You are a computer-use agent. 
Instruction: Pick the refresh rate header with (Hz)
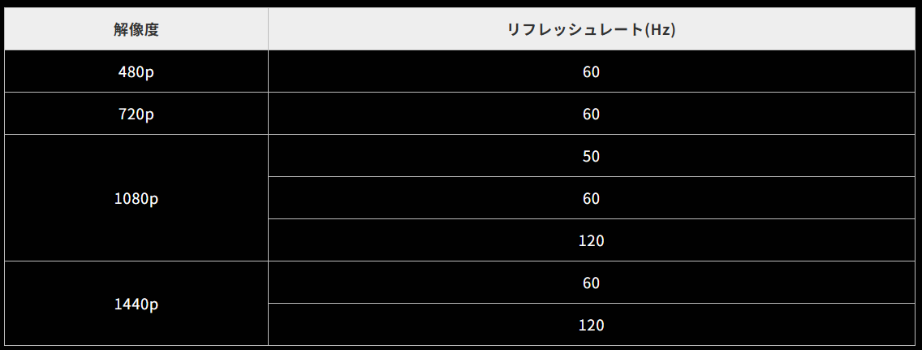click(591, 30)
